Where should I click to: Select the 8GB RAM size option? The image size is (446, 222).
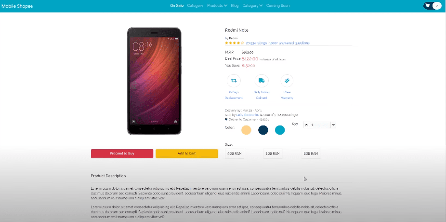[x=311, y=153]
